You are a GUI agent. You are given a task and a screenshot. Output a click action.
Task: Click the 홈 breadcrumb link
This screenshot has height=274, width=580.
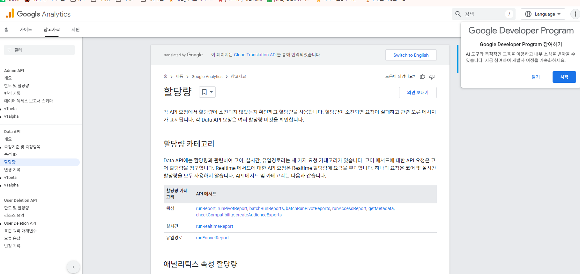point(165,76)
